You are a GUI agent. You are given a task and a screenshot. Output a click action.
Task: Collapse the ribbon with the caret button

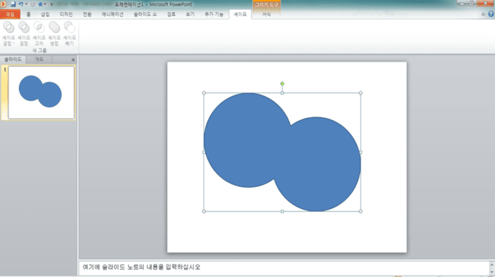(x=483, y=14)
